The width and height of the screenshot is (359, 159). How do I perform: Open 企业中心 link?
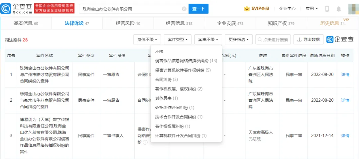(x=287, y=9)
